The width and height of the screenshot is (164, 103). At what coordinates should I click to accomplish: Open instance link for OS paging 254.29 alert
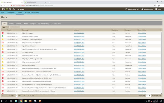tap(79, 59)
